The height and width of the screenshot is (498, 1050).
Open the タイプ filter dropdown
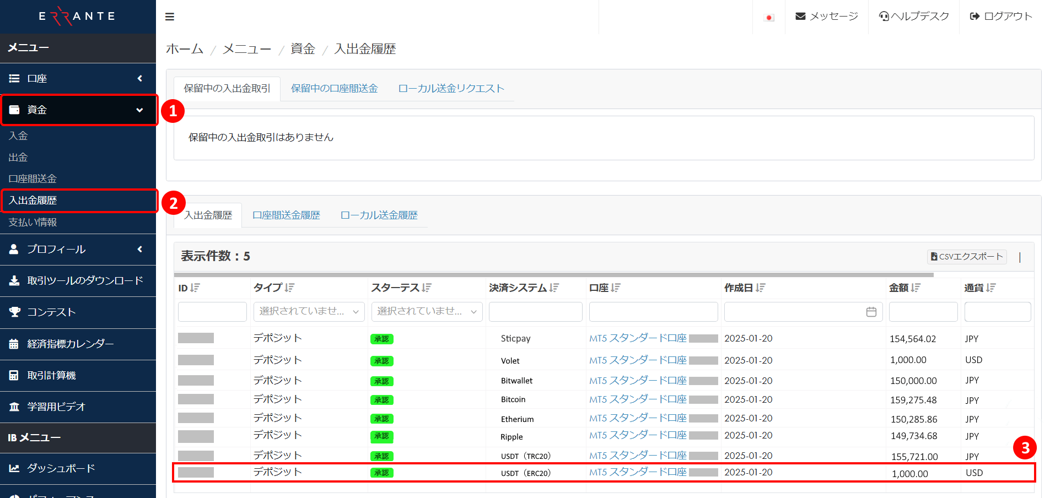tap(308, 312)
